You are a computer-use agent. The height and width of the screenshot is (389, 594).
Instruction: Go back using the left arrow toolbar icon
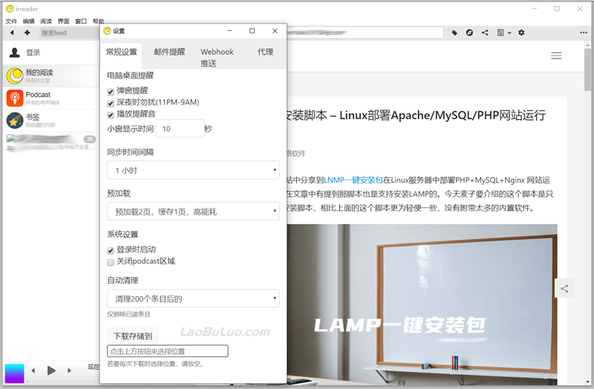pyautogui.click(x=12, y=33)
